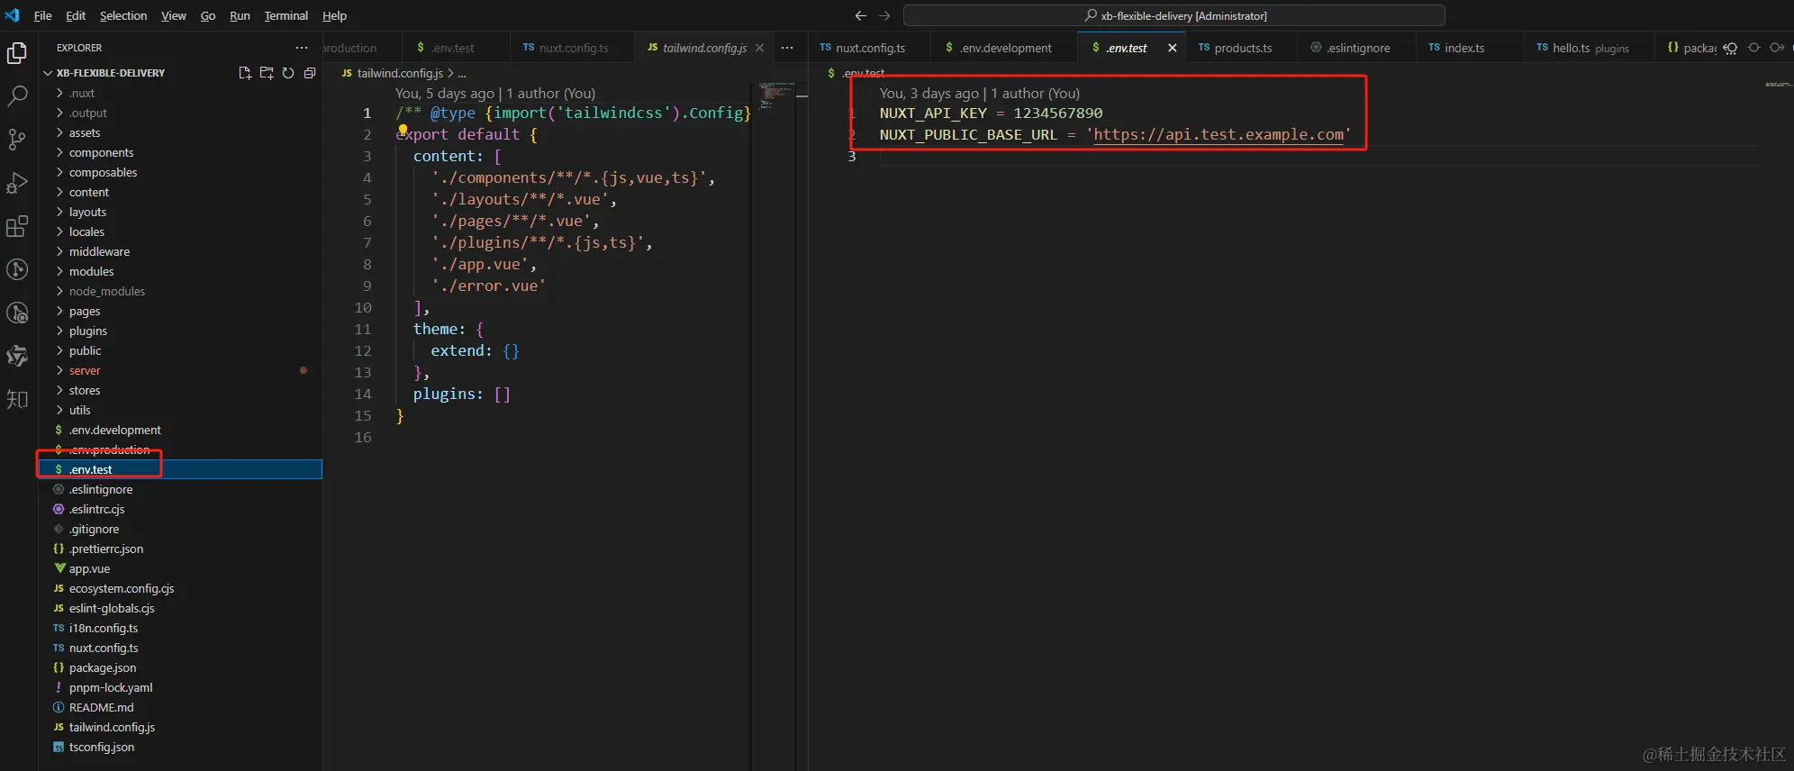Screen dimensions: 1794x771
Task: Open the View menu
Action: click(174, 15)
